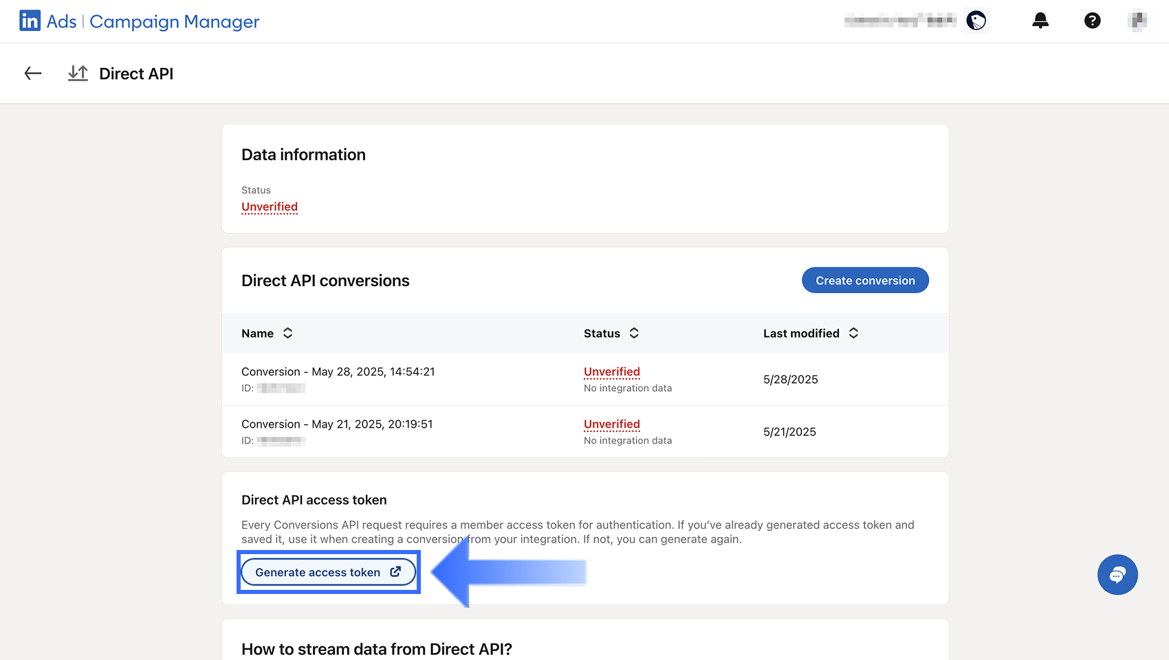Viewport: 1169px width, 660px height.
Task: Click Unverified status for May 28 conversion
Action: tap(611, 372)
